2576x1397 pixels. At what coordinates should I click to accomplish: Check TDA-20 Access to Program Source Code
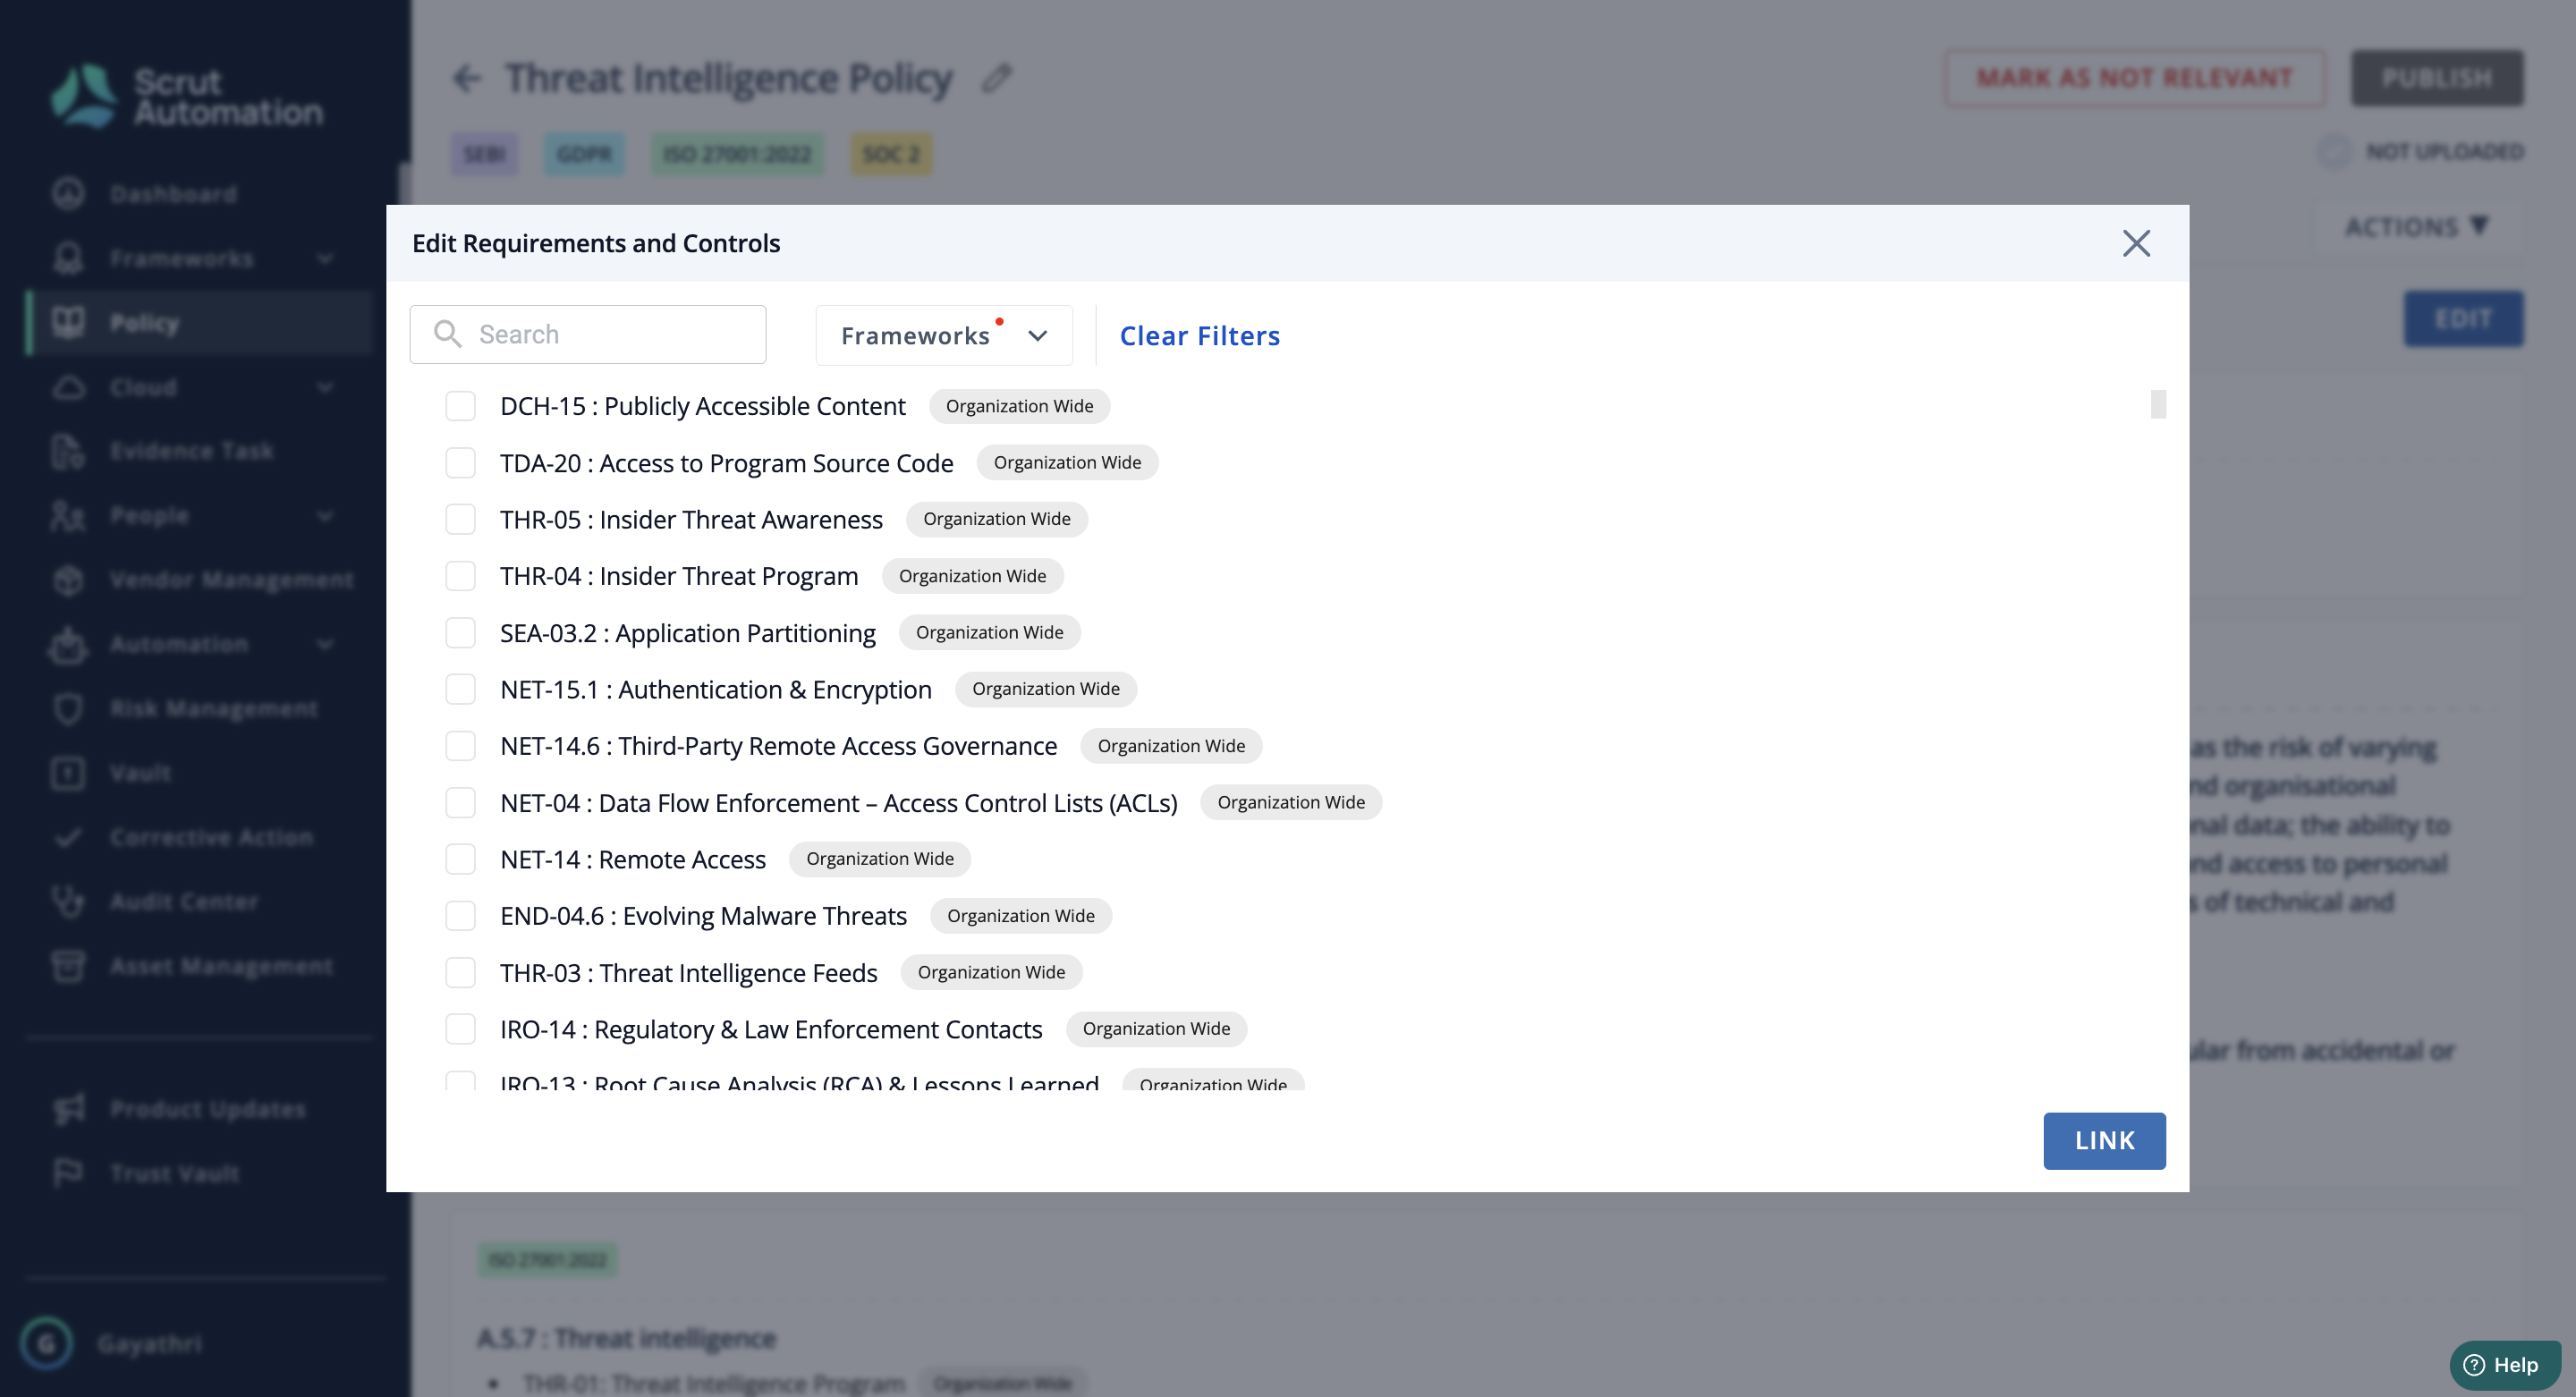point(460,463)
